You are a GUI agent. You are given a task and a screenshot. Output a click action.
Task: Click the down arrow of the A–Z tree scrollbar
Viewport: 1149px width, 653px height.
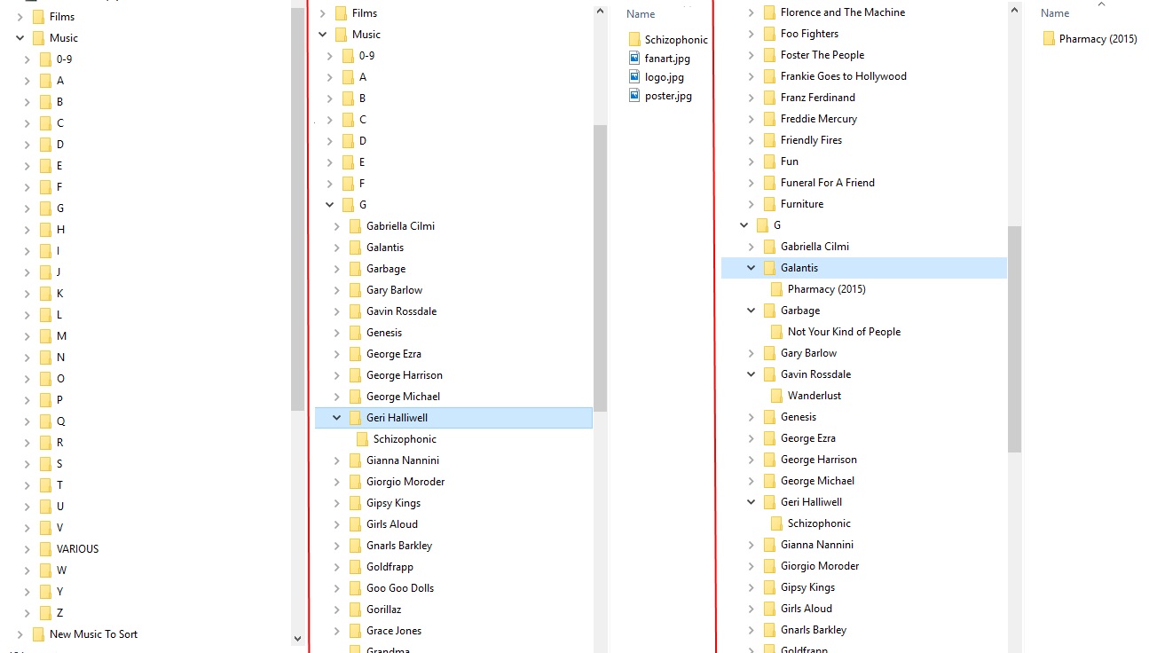[298, 638]
